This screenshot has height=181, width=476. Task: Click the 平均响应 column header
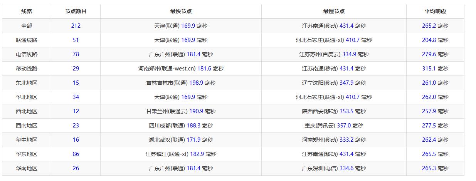click(435, 12)
